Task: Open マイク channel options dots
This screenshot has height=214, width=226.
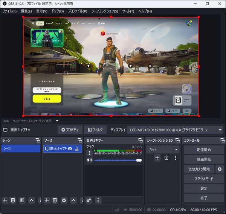Action: click(89, 153)
